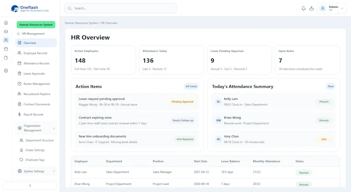Image resolution: width=351 pixels, height=192 pixels.
Task: Click the Monthly Attendance column header
Action: pyautogui.click(x=266, y=161)
